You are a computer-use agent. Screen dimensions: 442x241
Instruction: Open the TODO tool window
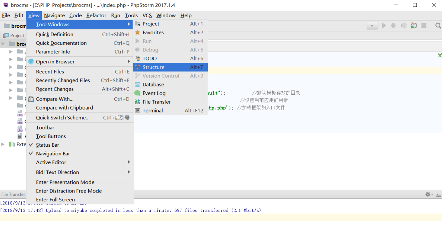[170, 58]
